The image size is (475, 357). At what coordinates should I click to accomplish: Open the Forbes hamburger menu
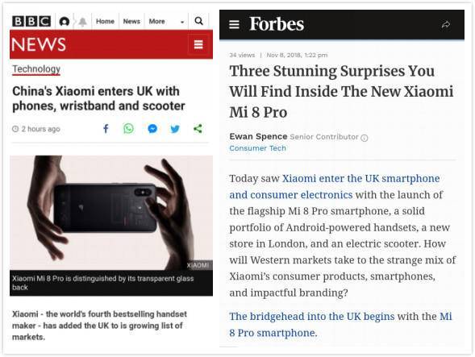coord(234,24)
